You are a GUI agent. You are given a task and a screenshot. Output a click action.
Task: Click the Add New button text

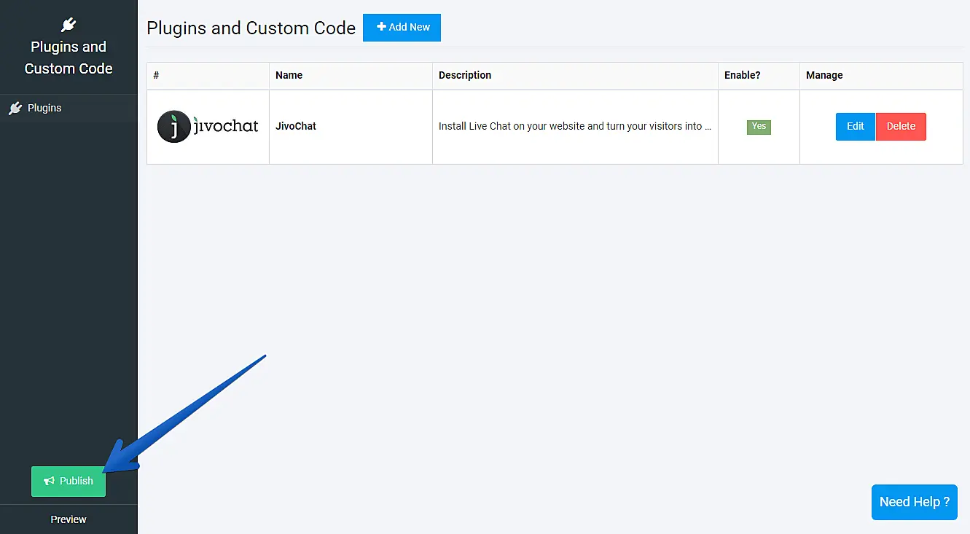coord(409,27)
